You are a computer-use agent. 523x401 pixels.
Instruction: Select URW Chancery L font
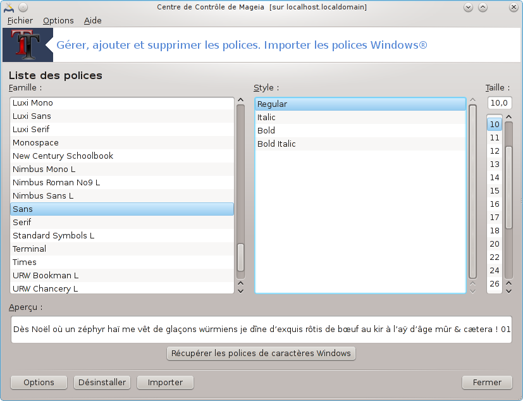122,288
